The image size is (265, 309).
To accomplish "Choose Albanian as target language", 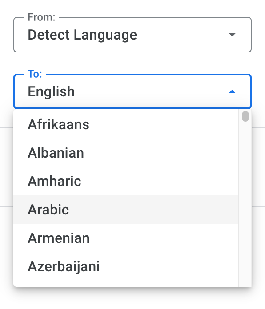I will coord(126,153).
